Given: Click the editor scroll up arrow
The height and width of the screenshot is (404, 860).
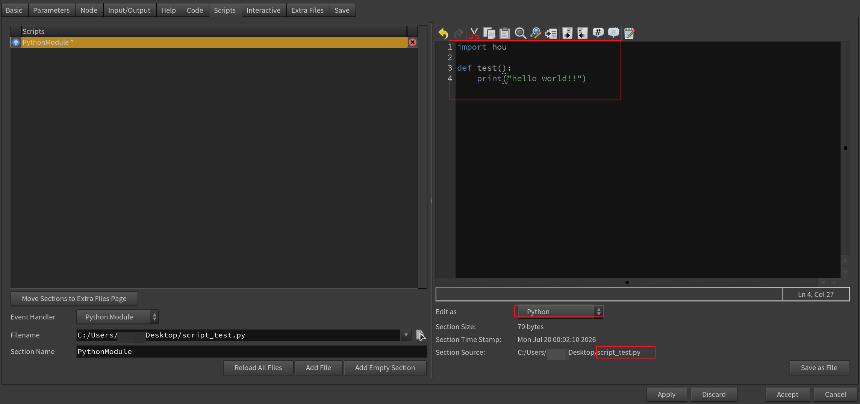Looking at the screenshot, I should [845, 260].
